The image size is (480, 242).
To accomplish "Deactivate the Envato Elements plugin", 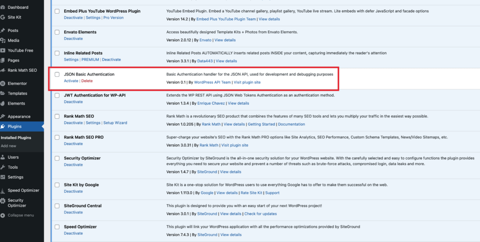I will [x=74, y=38].
